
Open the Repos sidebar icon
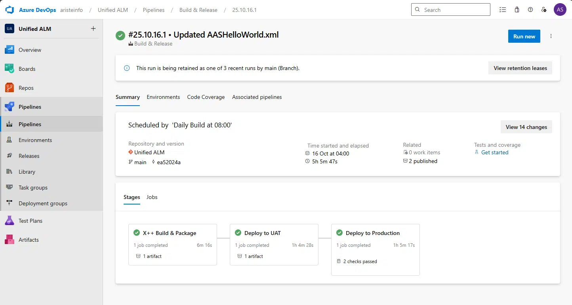(10, 88)
